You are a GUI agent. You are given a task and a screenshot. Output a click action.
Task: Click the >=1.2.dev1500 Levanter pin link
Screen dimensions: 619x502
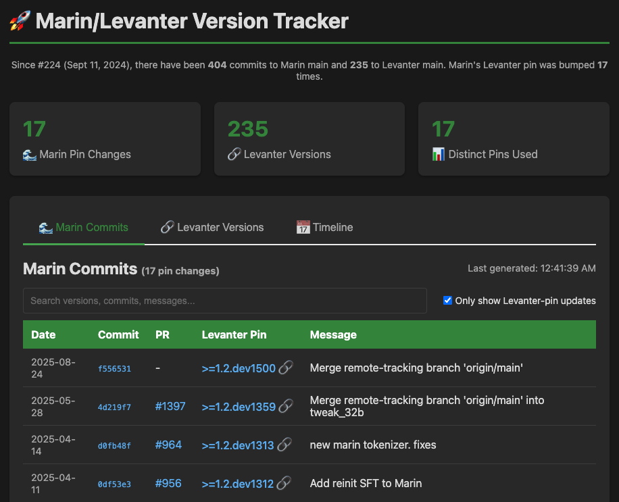[239, 369]
